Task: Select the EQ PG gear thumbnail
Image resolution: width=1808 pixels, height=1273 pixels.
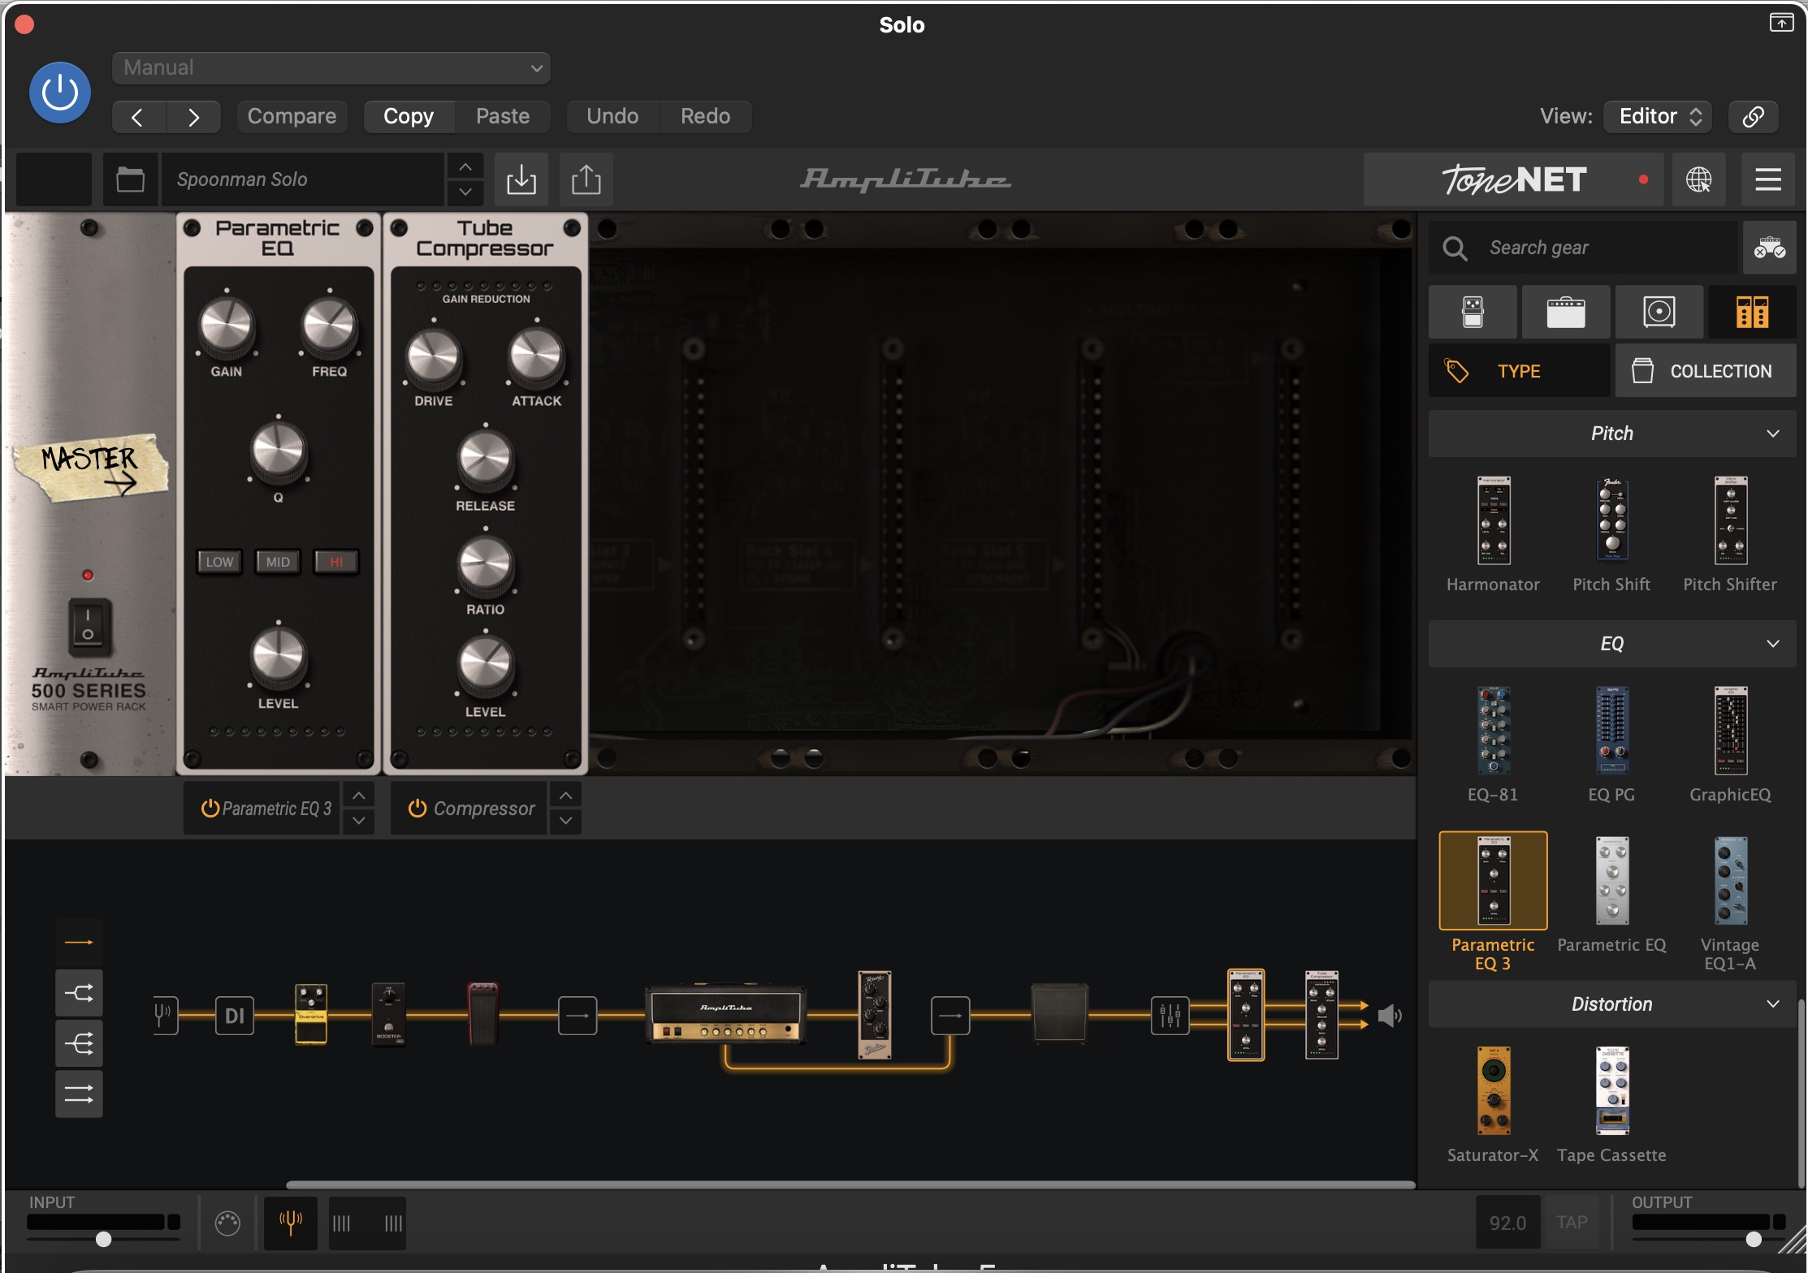Action: pos(1612,731)
